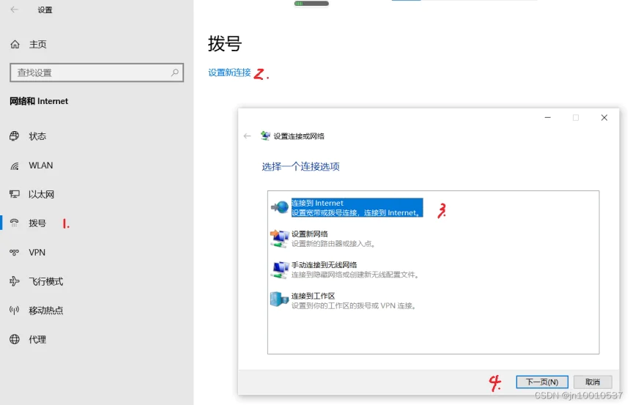Image resolution: width=630 pixels, height=405 pixels.
Task: Click the 移动热点 hotspot icon
Action: (x=15, y=311)
